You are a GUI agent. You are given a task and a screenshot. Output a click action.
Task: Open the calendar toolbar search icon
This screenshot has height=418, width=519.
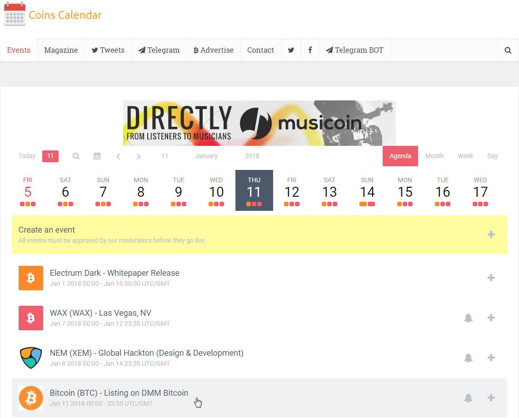(76, 156)
